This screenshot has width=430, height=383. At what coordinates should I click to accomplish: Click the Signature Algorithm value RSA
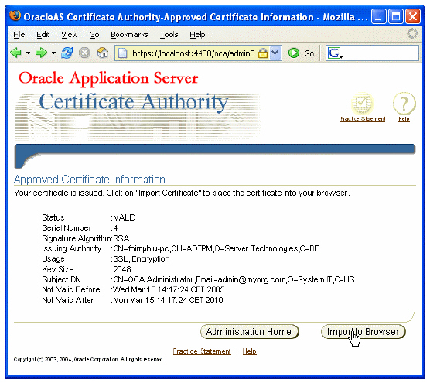pyautogui.click(x=121, y=238)
